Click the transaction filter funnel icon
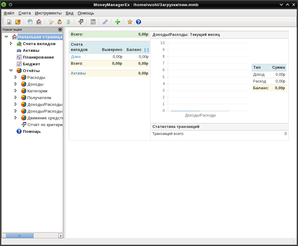 [x=81, y=22]
